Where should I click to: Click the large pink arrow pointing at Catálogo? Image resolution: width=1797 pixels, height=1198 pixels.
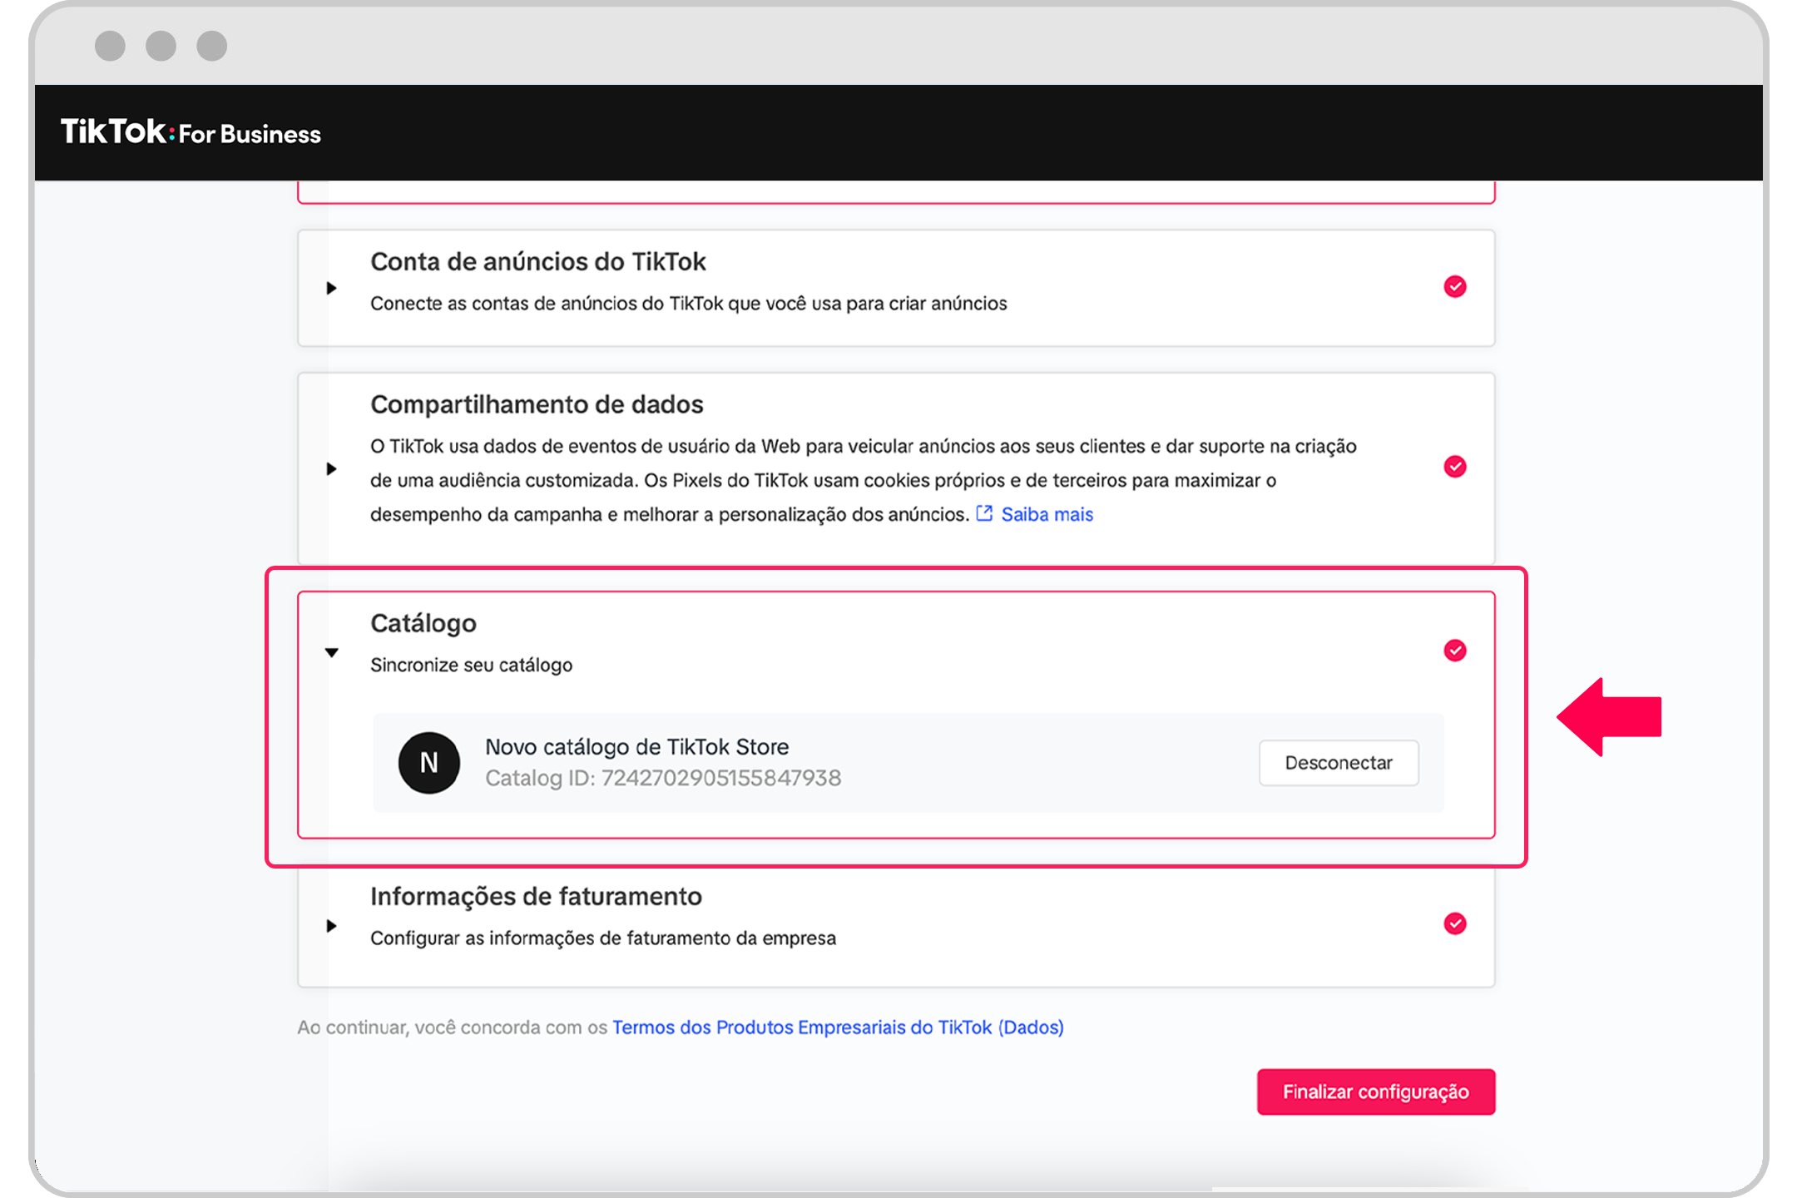(x=1609, y=717)
